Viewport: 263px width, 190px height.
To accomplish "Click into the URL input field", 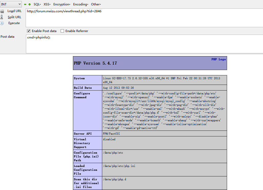I will point(144,18).
